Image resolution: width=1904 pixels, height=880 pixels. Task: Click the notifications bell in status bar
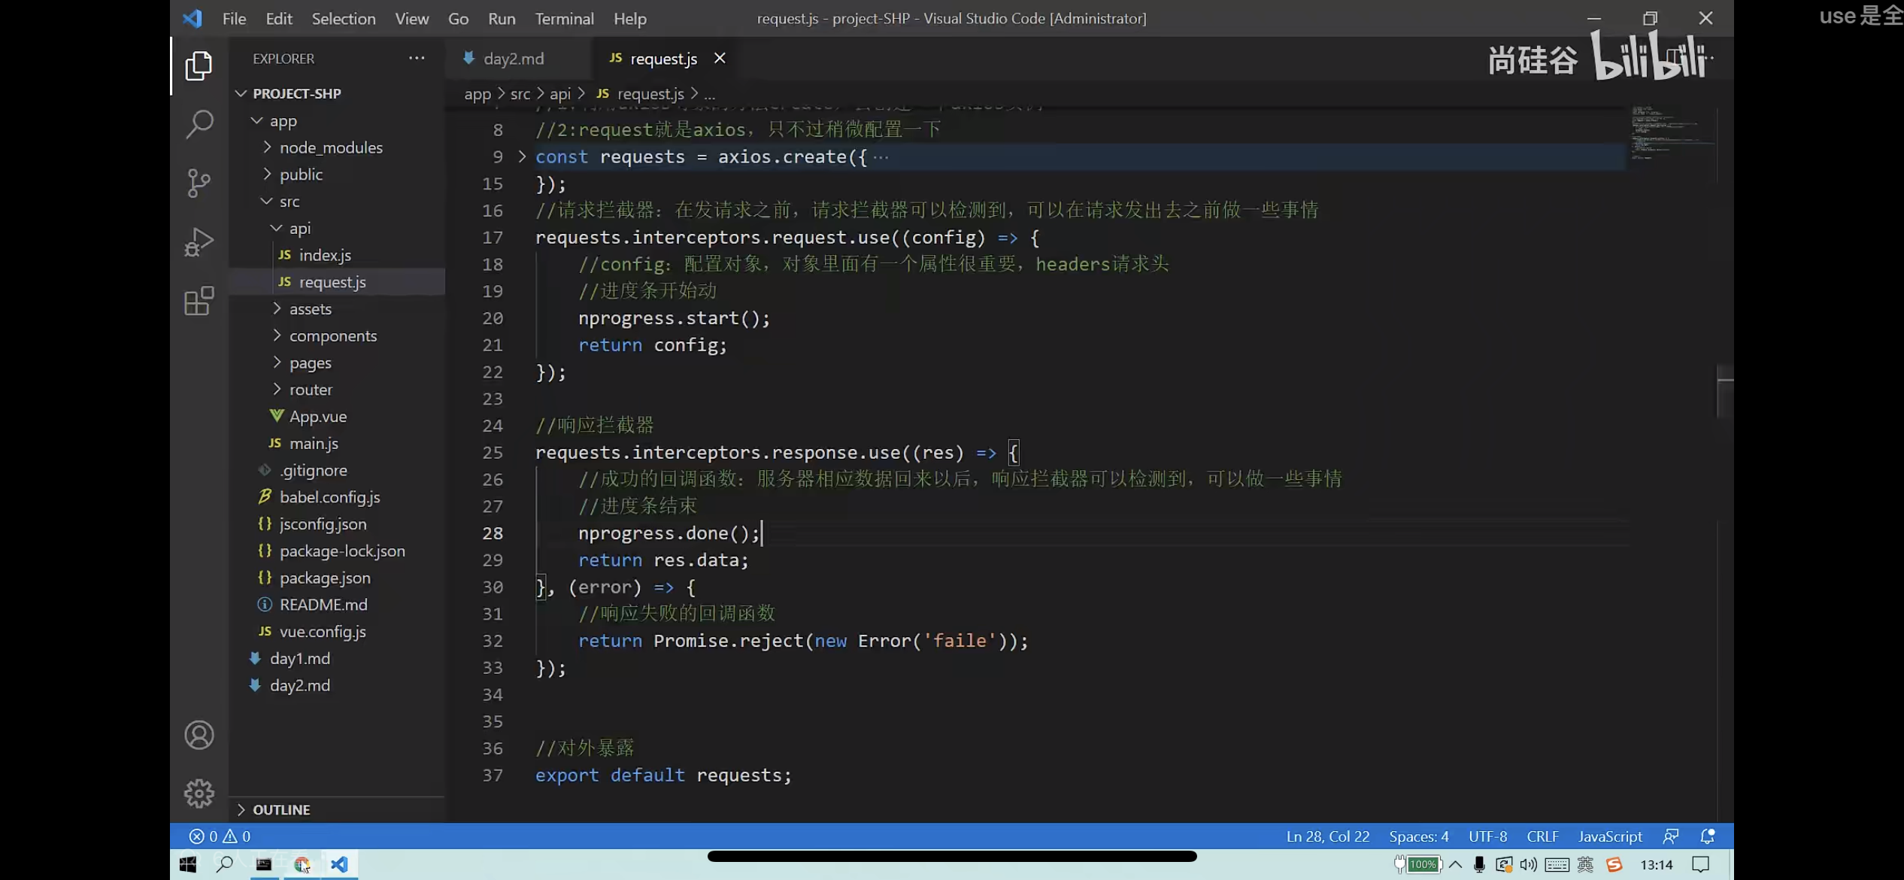pyautogui.click(x=1708, y=836)
